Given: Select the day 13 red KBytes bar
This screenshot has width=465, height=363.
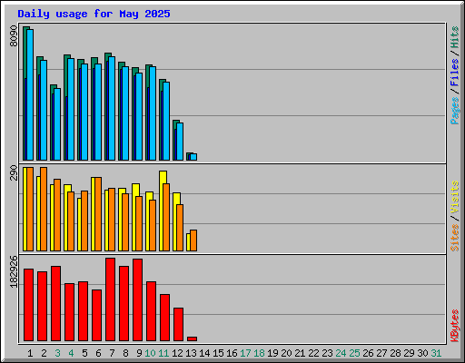Looking at the screenshot, I should (192, 338).
